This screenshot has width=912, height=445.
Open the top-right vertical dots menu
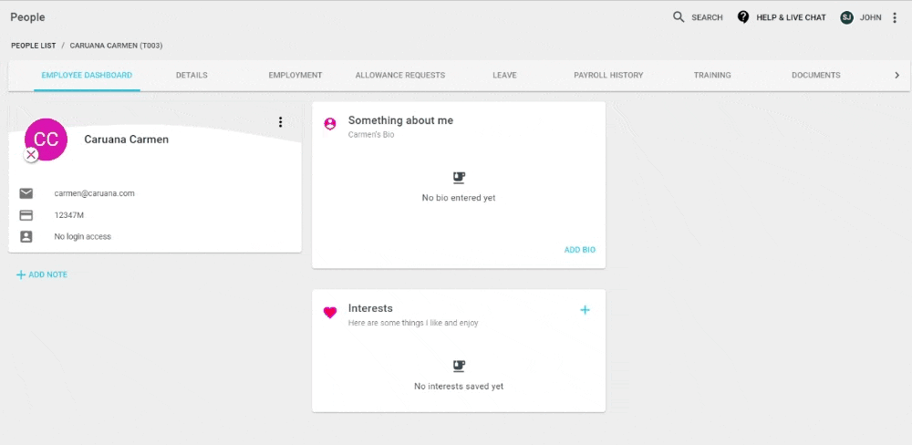(x=895, y=17)
